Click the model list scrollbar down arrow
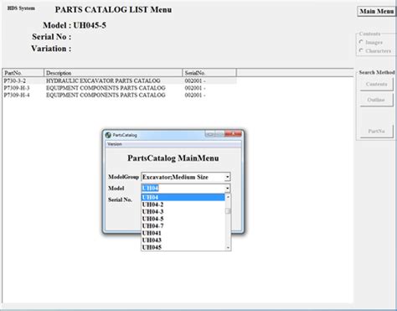397x311 pixels. 228,247
